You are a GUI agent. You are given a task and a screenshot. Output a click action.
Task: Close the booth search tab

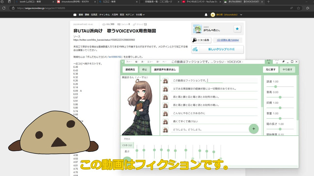click(53, 2)
